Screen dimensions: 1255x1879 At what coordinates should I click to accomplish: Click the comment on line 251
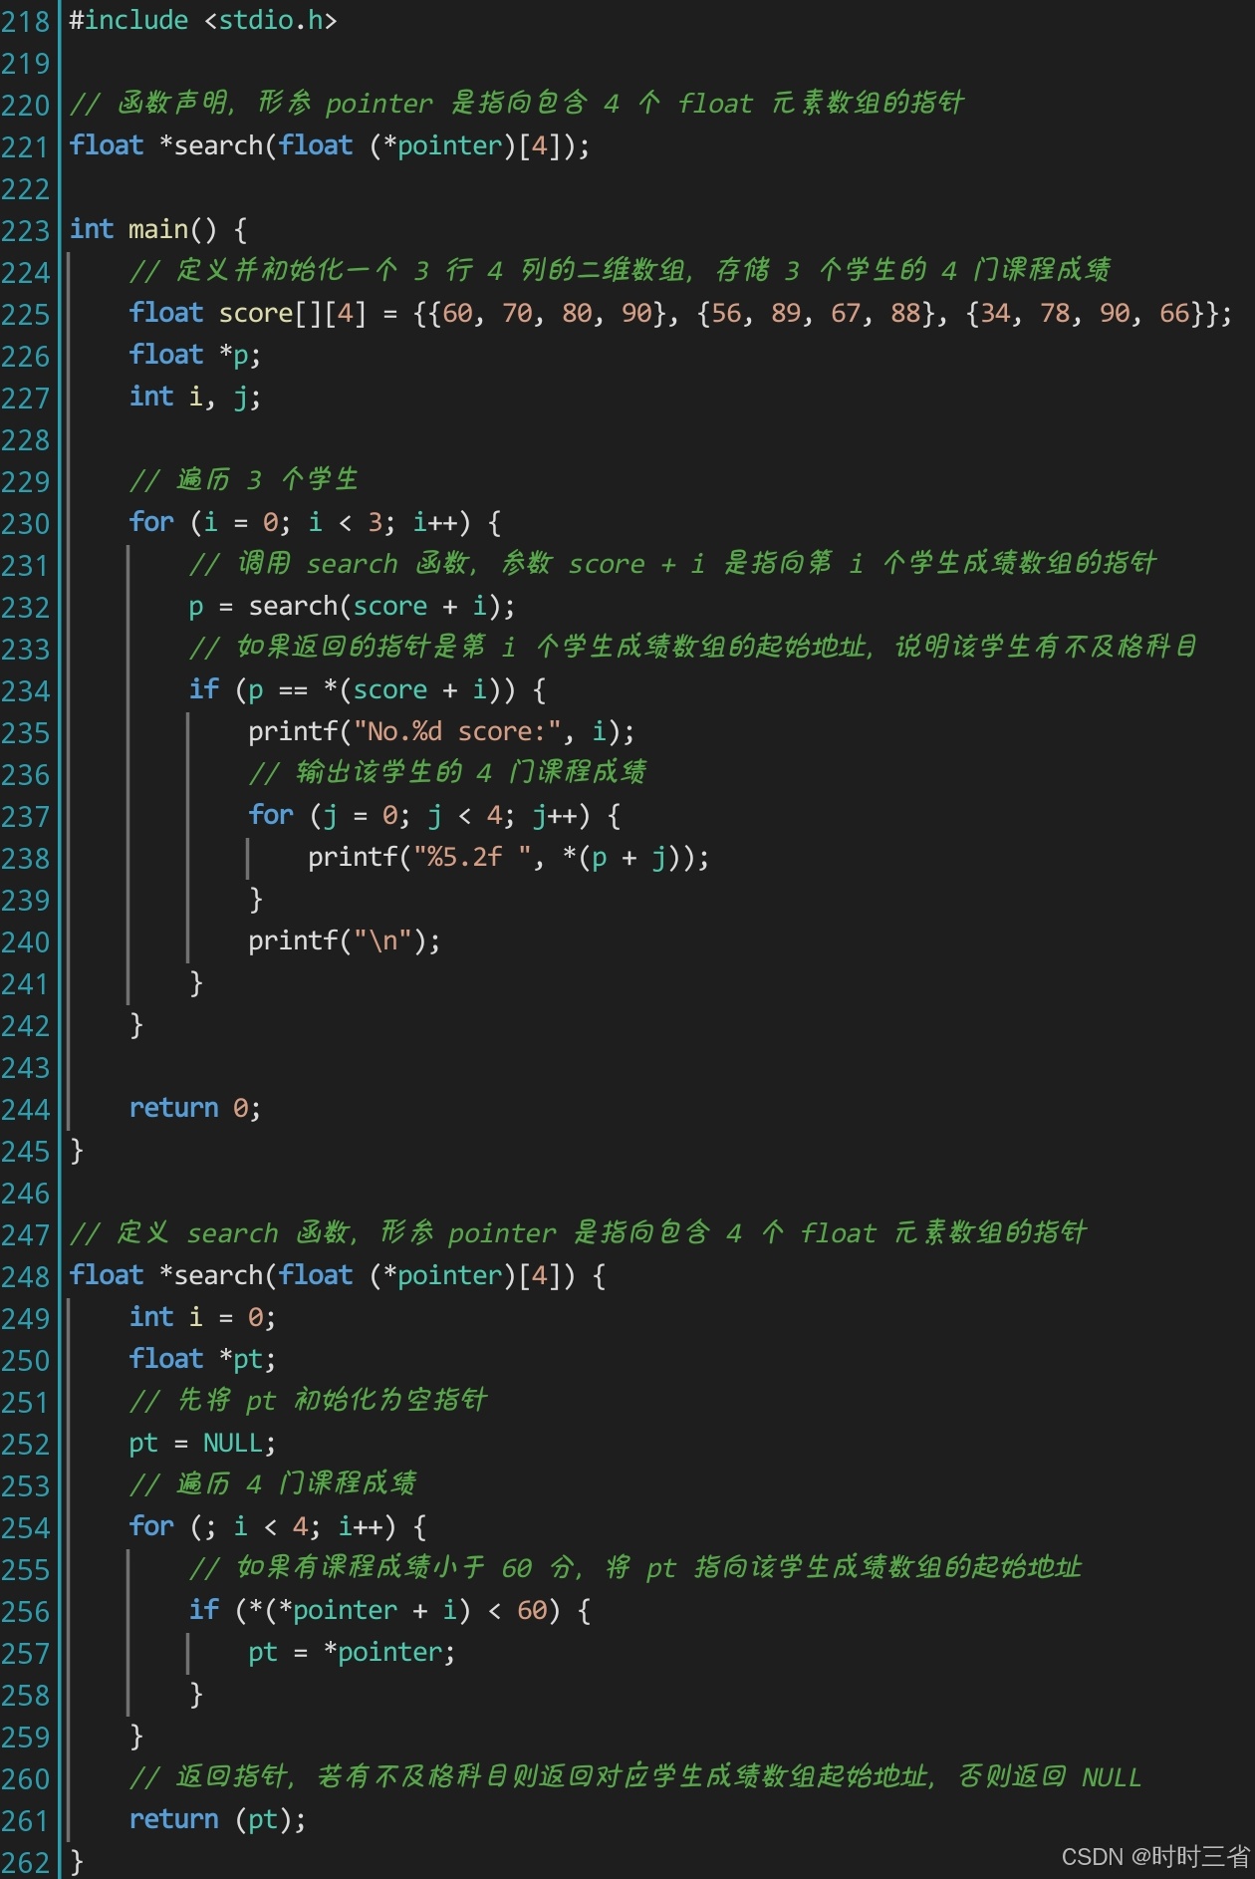pyautogui.click(x=309, y=1401)
